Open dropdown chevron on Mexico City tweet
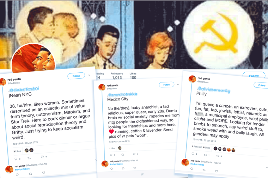Screen dimensions: 268x178 point(178,84)
